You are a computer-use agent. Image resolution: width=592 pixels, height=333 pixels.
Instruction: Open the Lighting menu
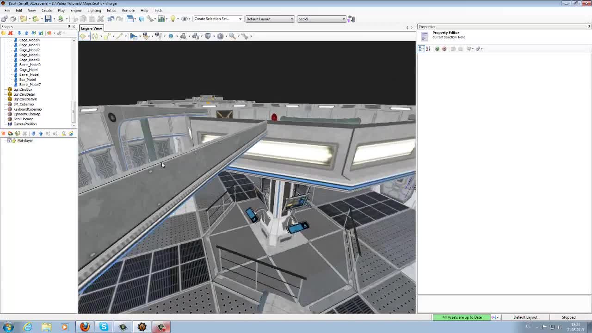pos(94,10)
